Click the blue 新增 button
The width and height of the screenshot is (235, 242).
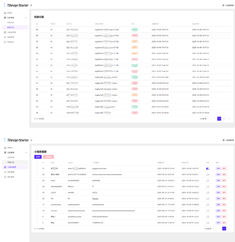point(38,157)
